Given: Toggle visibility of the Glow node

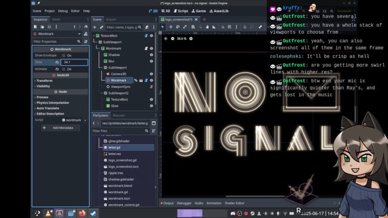Looking at the screenshot, I should pyautogui.click(x=152, y=106).
